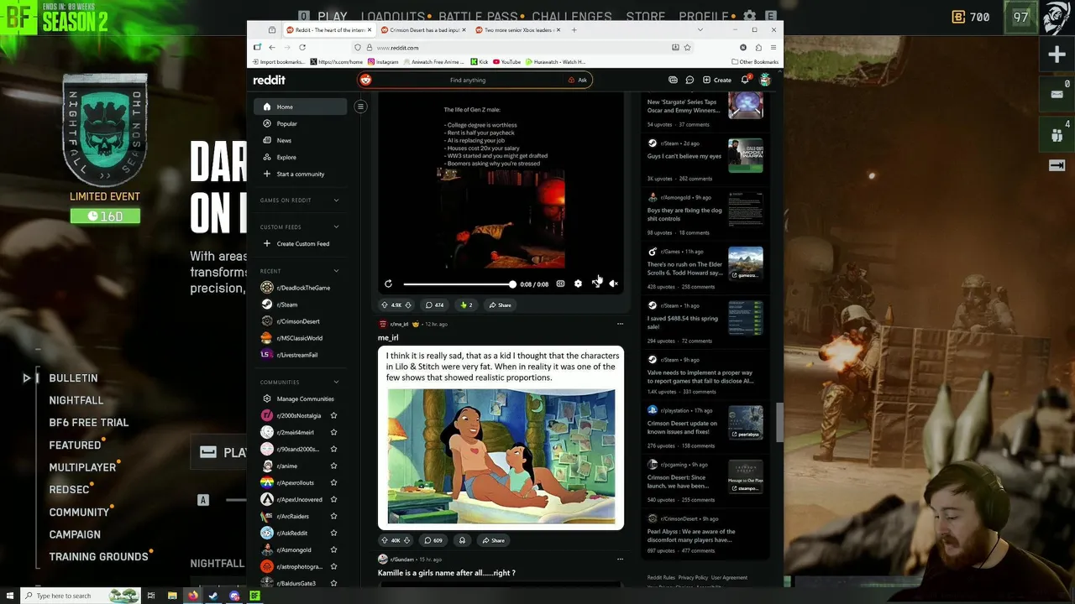Select Explore in Reddit sidebar

pyautogui.click(x=300, y=157)
